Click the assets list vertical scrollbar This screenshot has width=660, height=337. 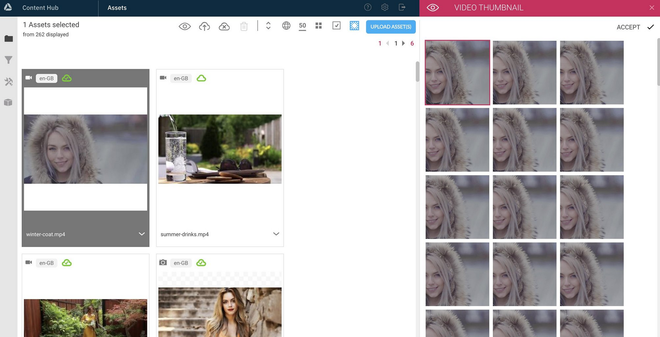coord(417,71)
